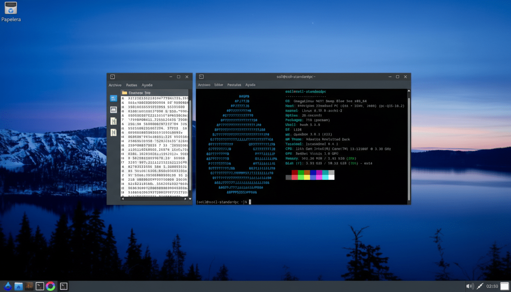The image size is (511, 292).
Task: Select the lower printer icon in the sidebar
Action: [113, 132]
